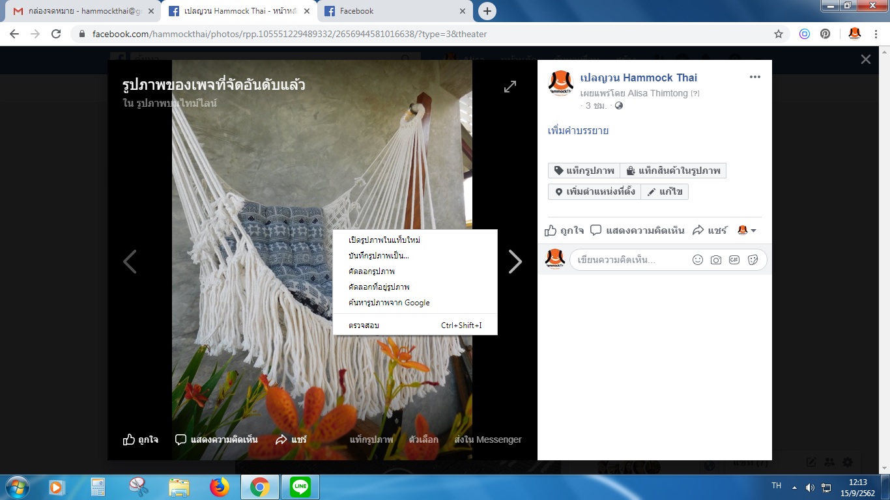Viewport: 890px width, 500px height.
Task: Go to next photo with right arrow
Action: pyautogui.click(x=515, y=262)
